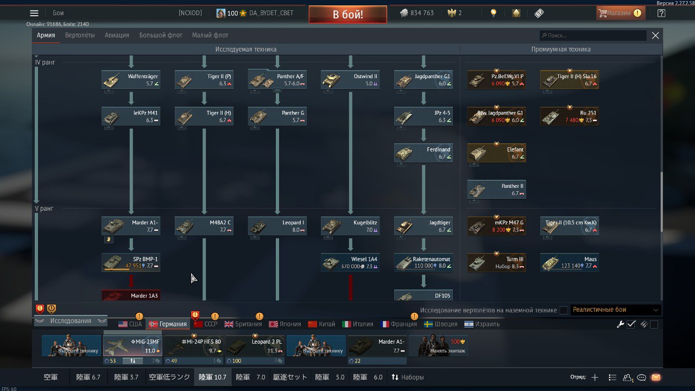Select the locked Marder 1A3 card
The height and width of the screenshot is (391, 695).
tap(131, 295)
